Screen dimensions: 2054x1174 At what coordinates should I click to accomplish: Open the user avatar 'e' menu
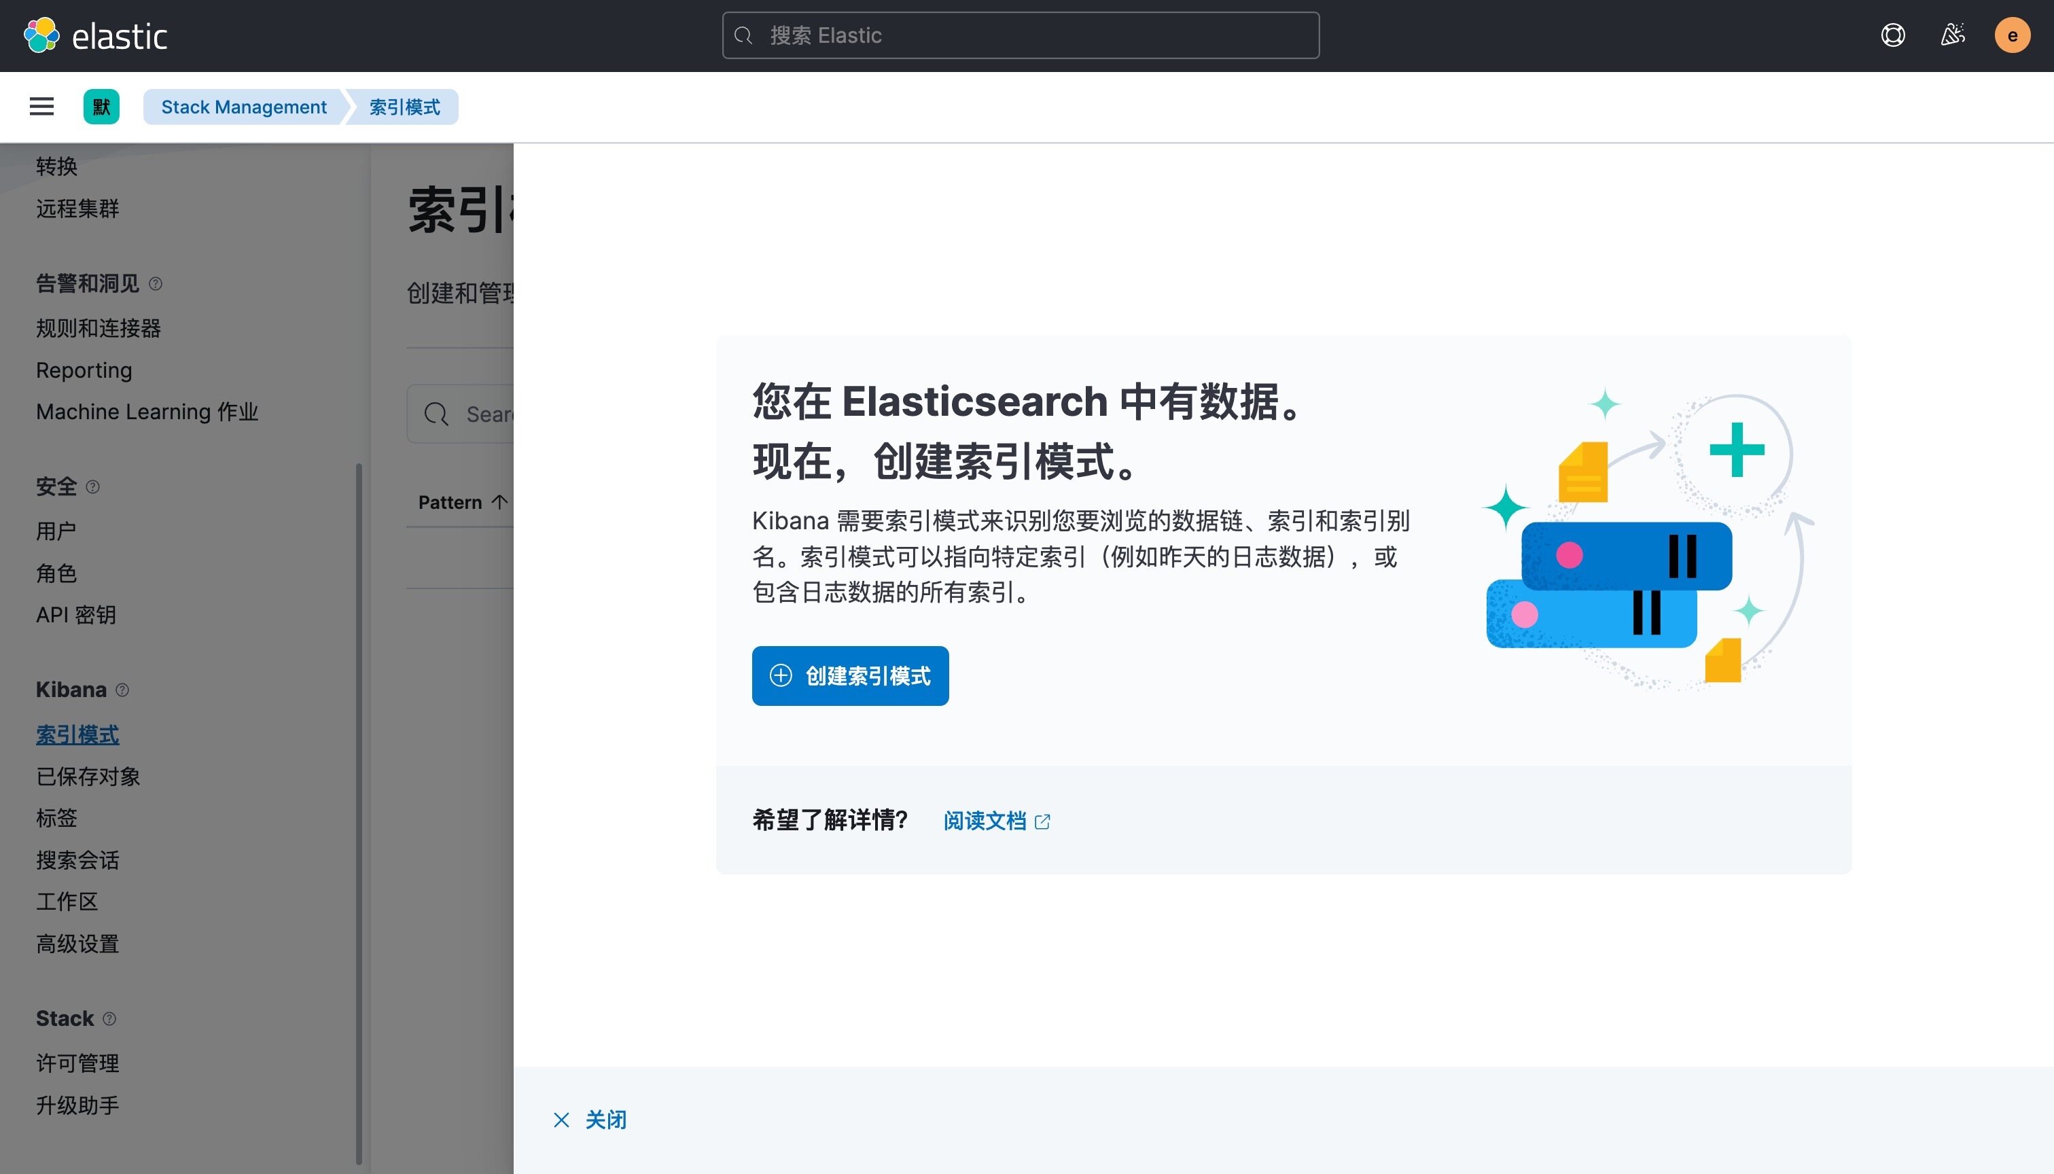pos(2011,35)
